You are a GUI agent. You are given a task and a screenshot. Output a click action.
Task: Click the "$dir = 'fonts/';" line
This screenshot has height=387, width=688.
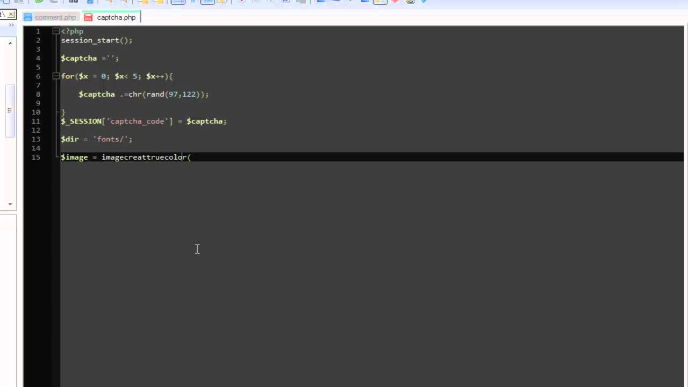point(96,139)
